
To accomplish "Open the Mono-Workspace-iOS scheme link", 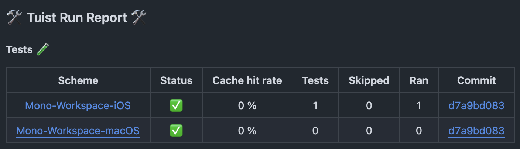I will pyautogui.click(x=78, y=106).
